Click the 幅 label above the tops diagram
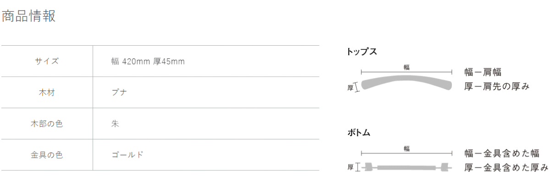Viewport: 550px width, 186px height. pos(407,67)
